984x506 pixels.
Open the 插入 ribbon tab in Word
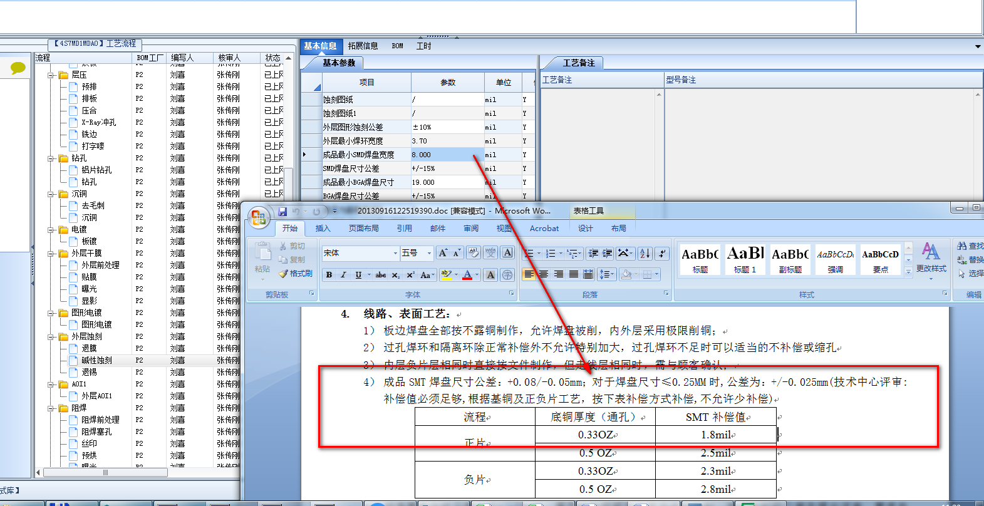pyautogui.click(x=323, y=229)
